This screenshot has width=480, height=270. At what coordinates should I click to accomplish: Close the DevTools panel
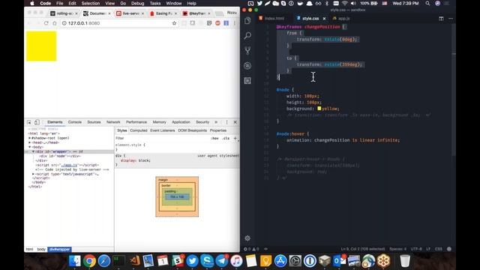(x=235, y=122)
